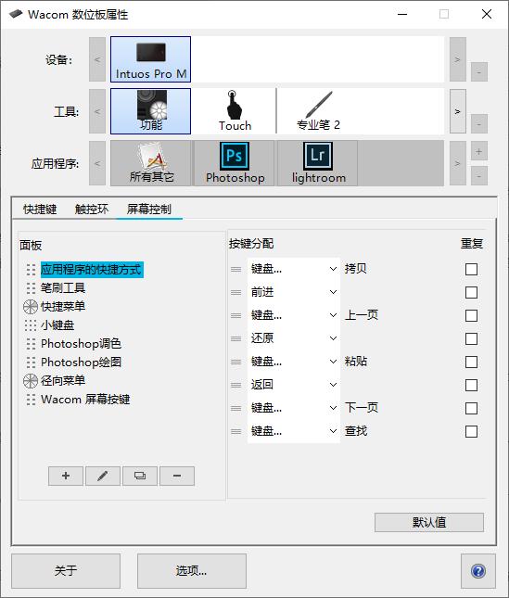This screenshot has height=598, width=509.
Task: Minimize the Wacom properties window
Action: click(x=402, y=15)
